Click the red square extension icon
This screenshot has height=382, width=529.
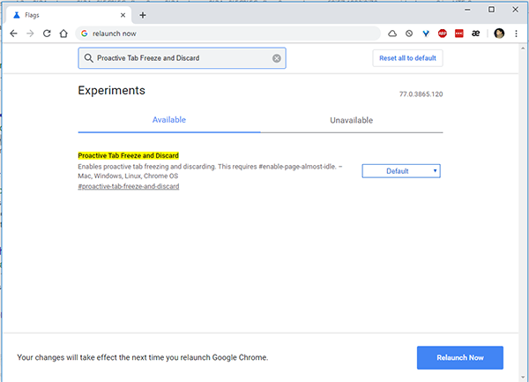pyautogui.click(x=458, y=34)
